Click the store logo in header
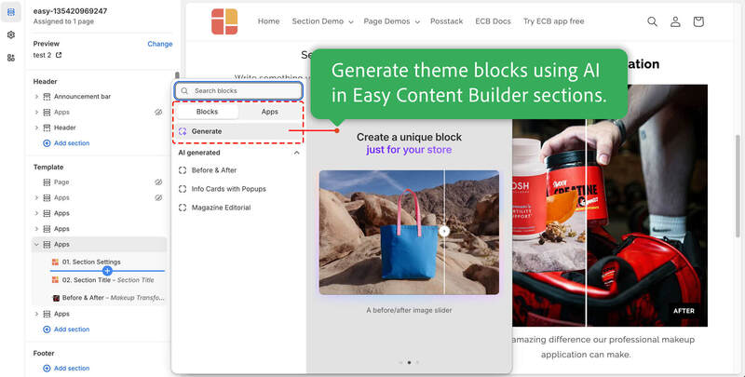The width and height of the screenshot is (745, 377). click(x=224, y=21)
